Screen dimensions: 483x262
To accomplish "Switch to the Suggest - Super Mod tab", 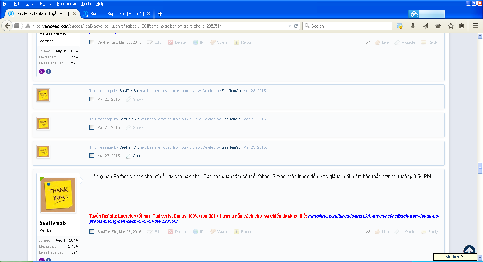I will pyautogui.click(x=116, y=14).
